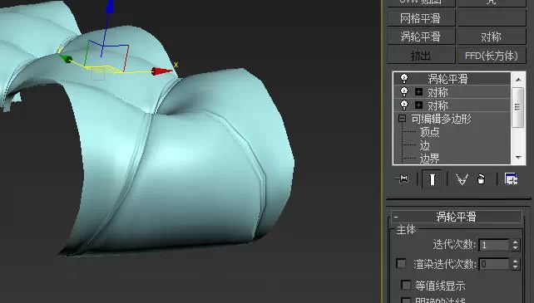Screen dimensions: 534x303
Task: Select 顶点 sub-object level
Action: pos(429,132)
